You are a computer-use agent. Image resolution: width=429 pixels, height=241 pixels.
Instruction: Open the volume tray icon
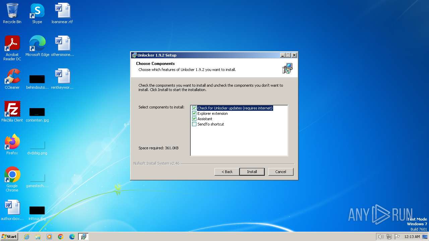[x=381, y=237]
